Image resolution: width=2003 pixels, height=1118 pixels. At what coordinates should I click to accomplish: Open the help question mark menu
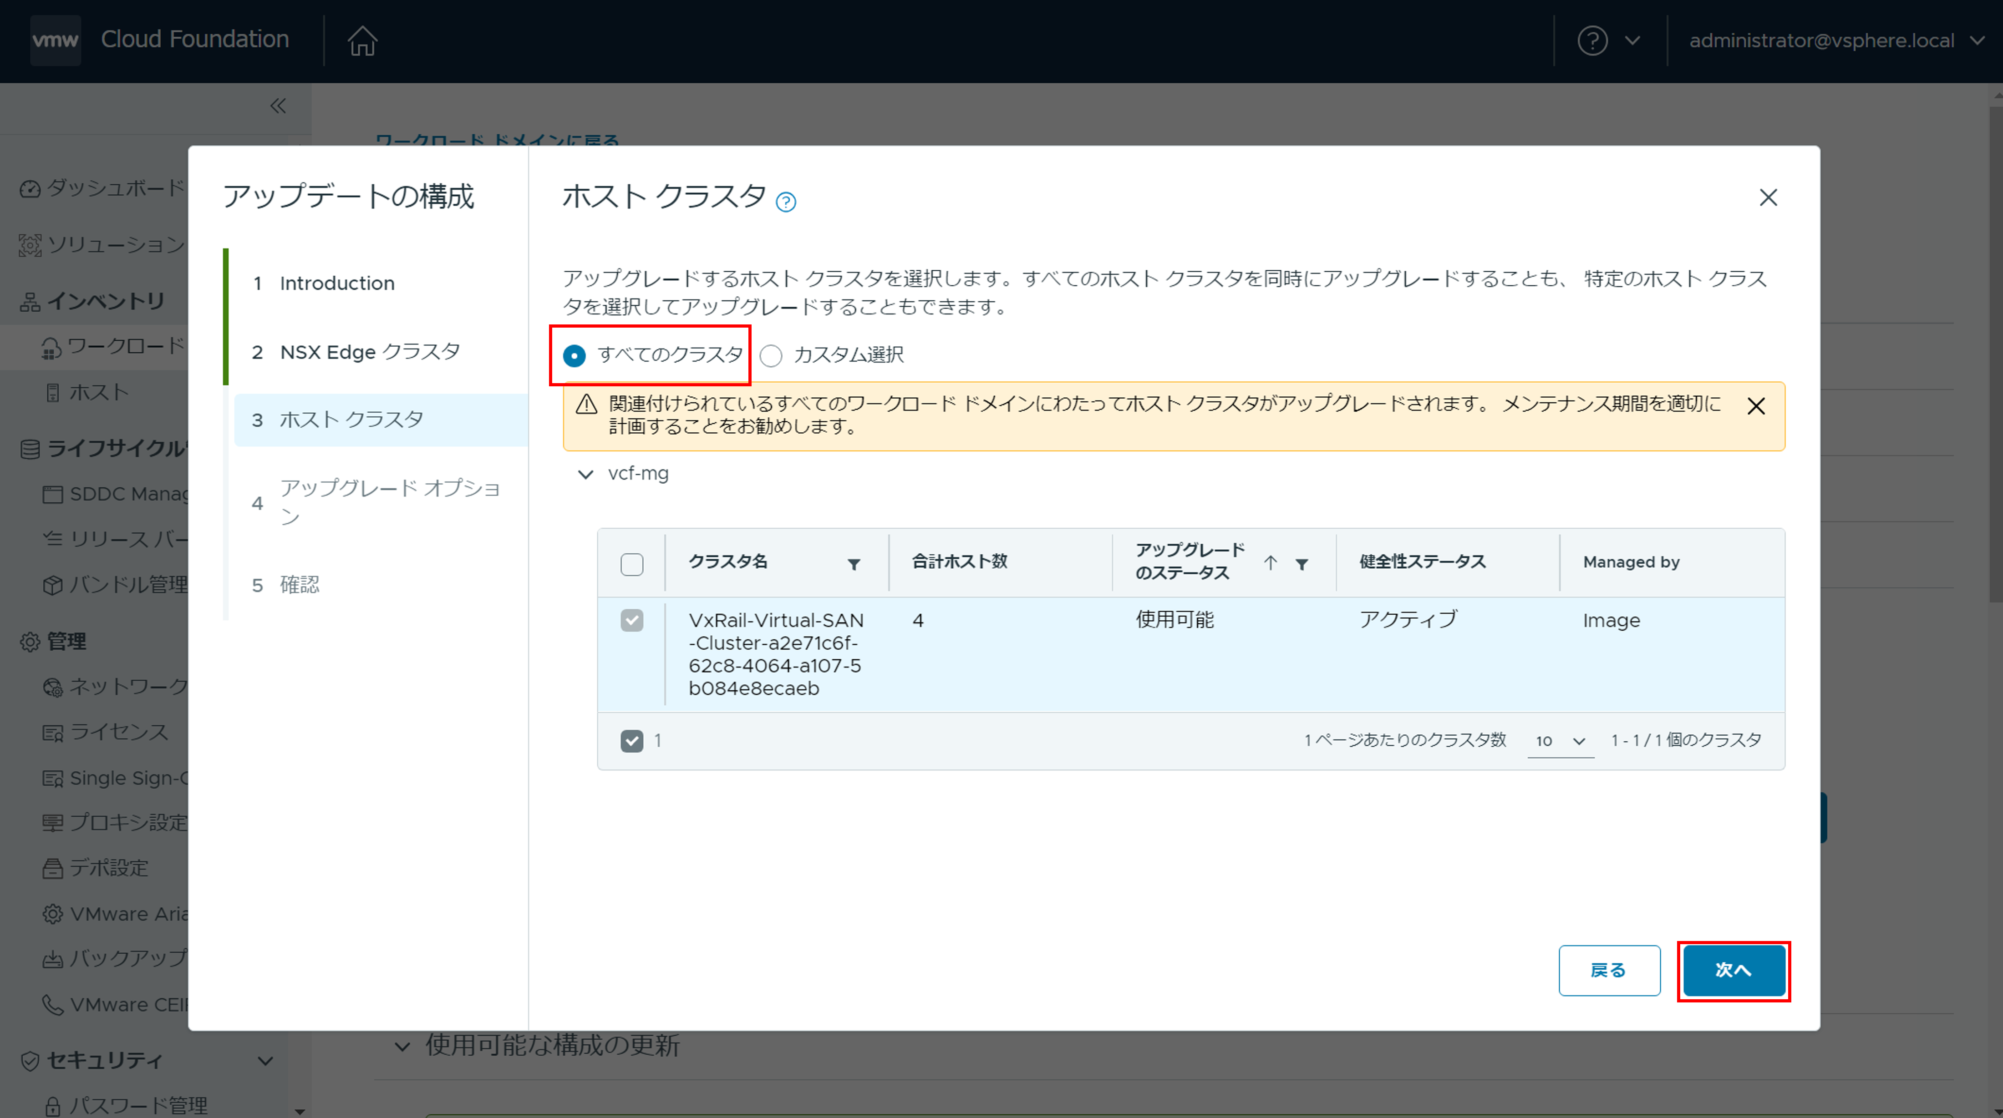(x=1591, y=40)
